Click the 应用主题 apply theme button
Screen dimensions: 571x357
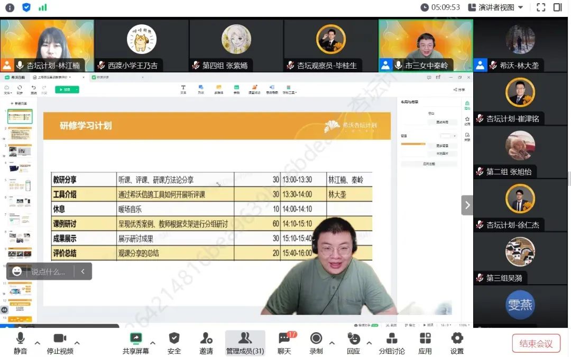(429, 164)
